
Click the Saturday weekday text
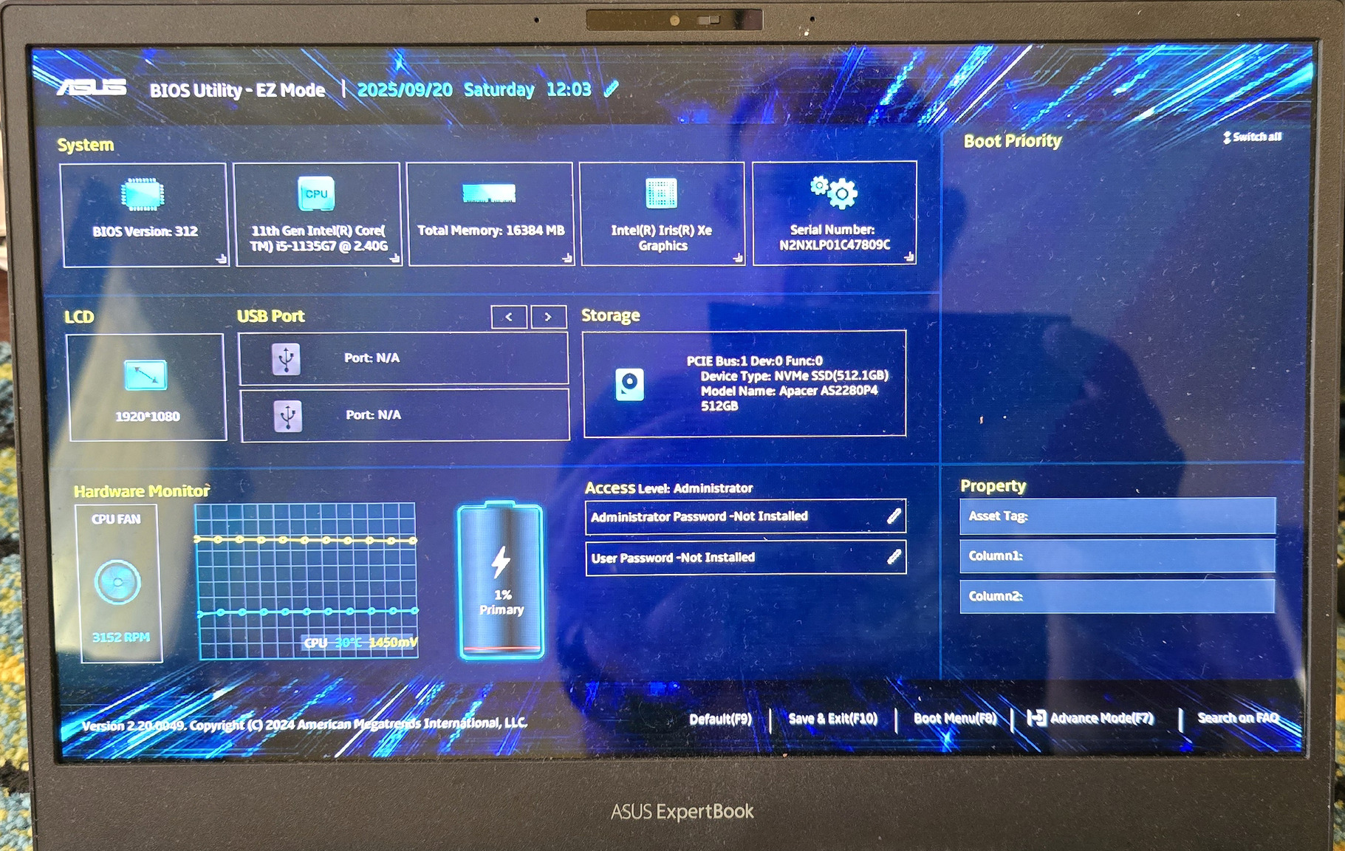click(x=499, y=89)
